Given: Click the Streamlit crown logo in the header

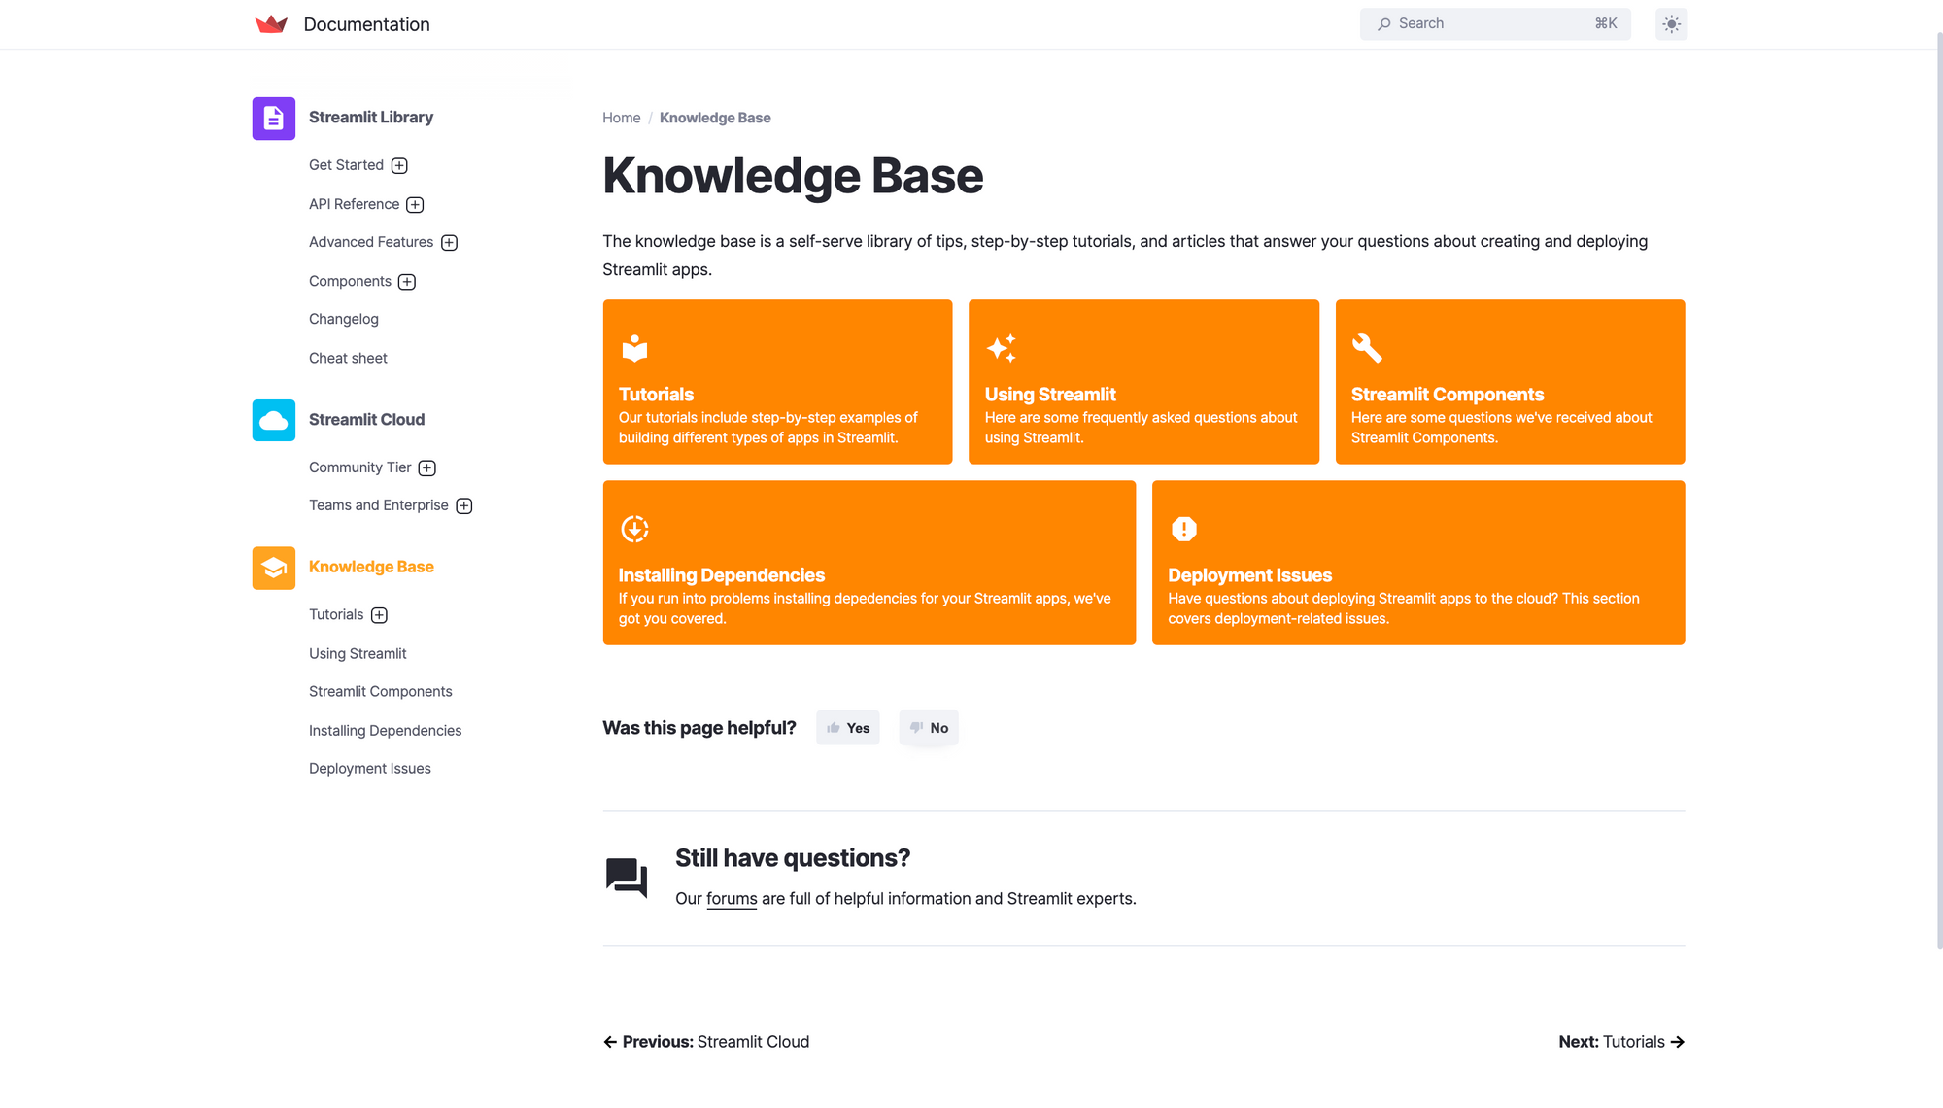Looking at the screenshot, I should click(271, 23).
